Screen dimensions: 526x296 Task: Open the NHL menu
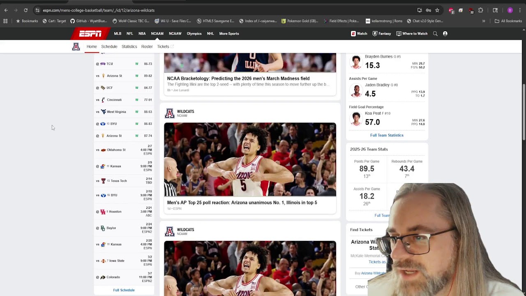tap(210, 34)
